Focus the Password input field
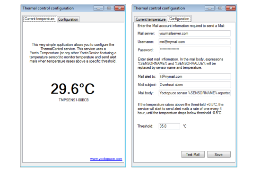The height and width of the screenshot is (173, 260). 194,50
